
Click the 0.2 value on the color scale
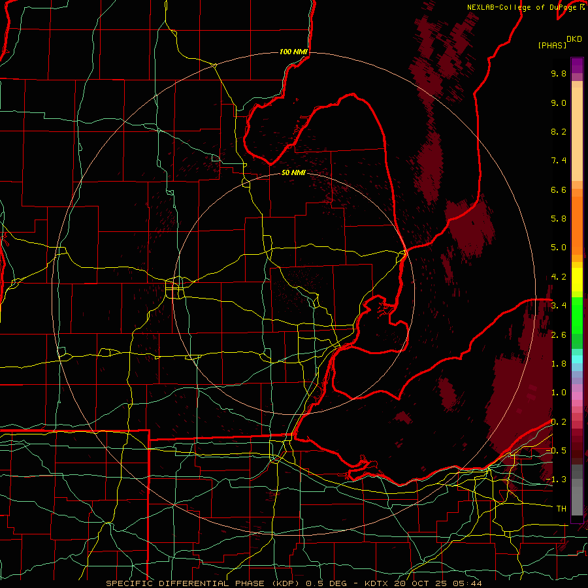click(x=559, y=422)
